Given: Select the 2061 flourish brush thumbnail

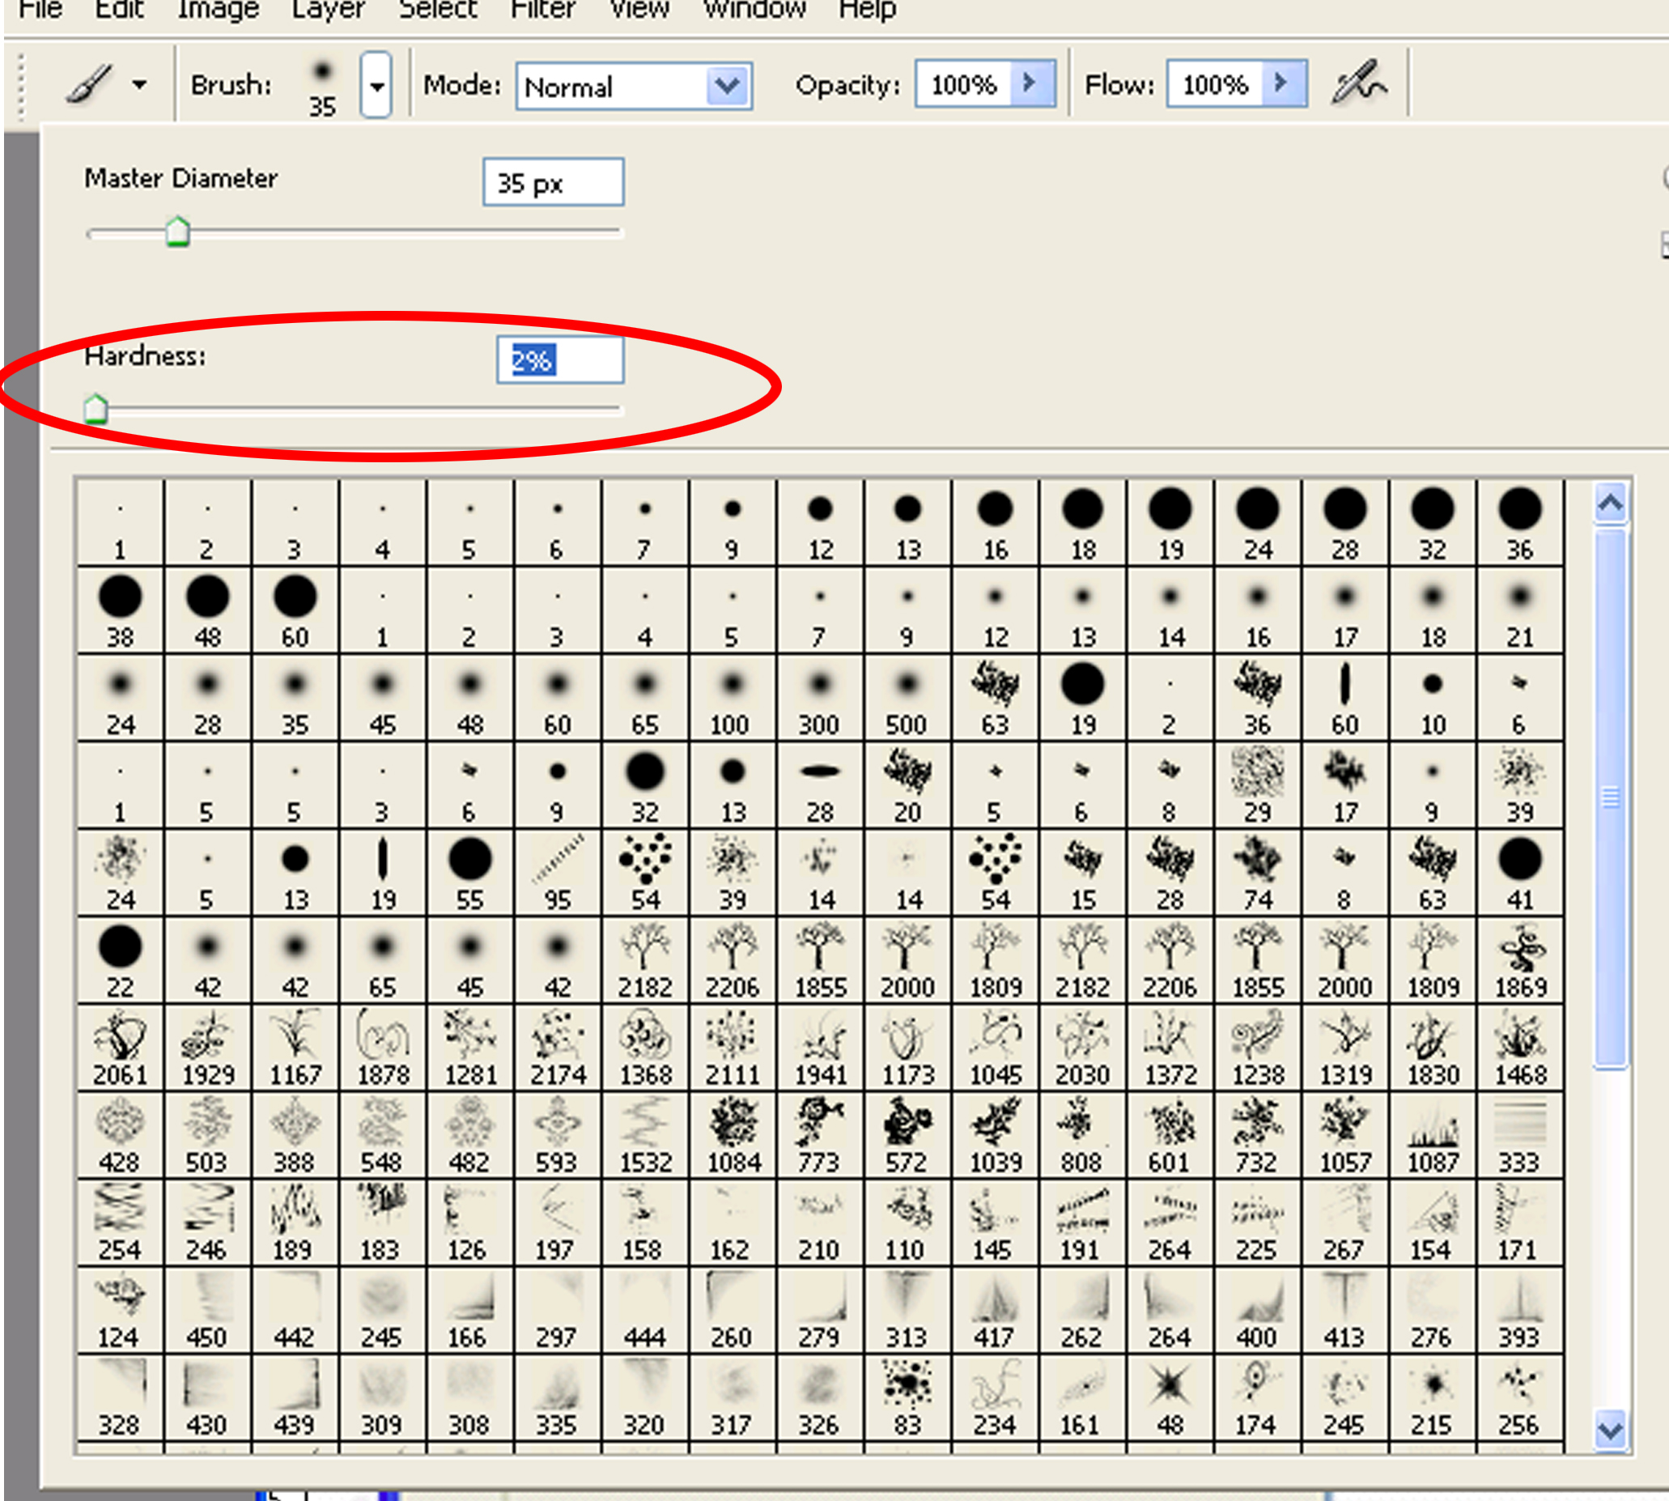Looking at the screenshot, I should pos(120,1047).
